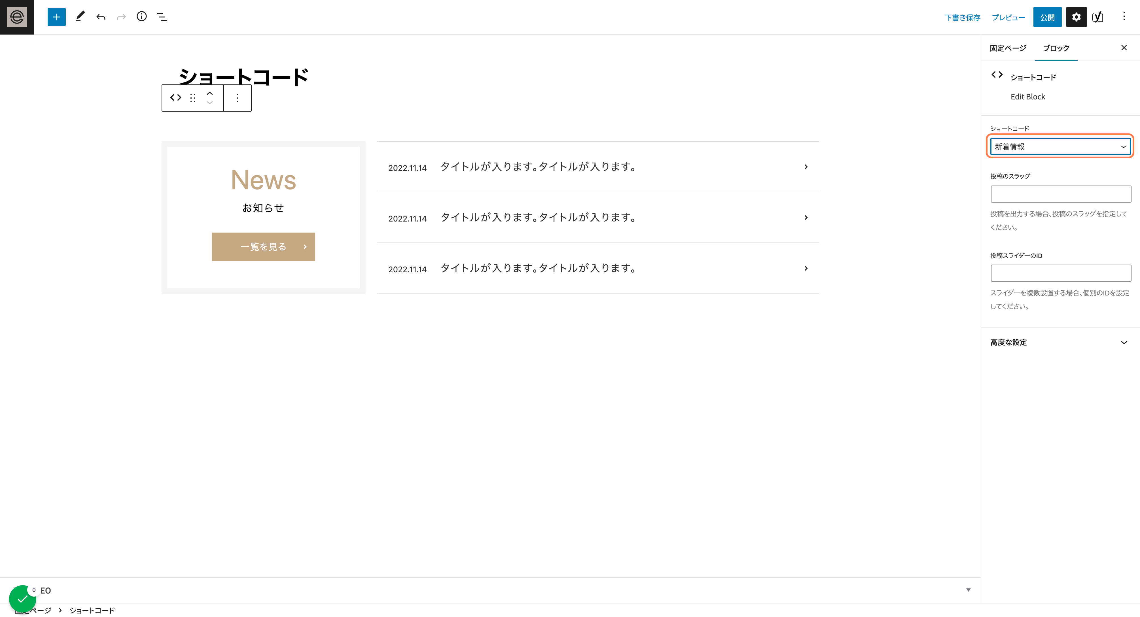Focus the 投稿スライダーのID input field
The width and height of the screenshot is (1140, 617).
pos(1061,273)
